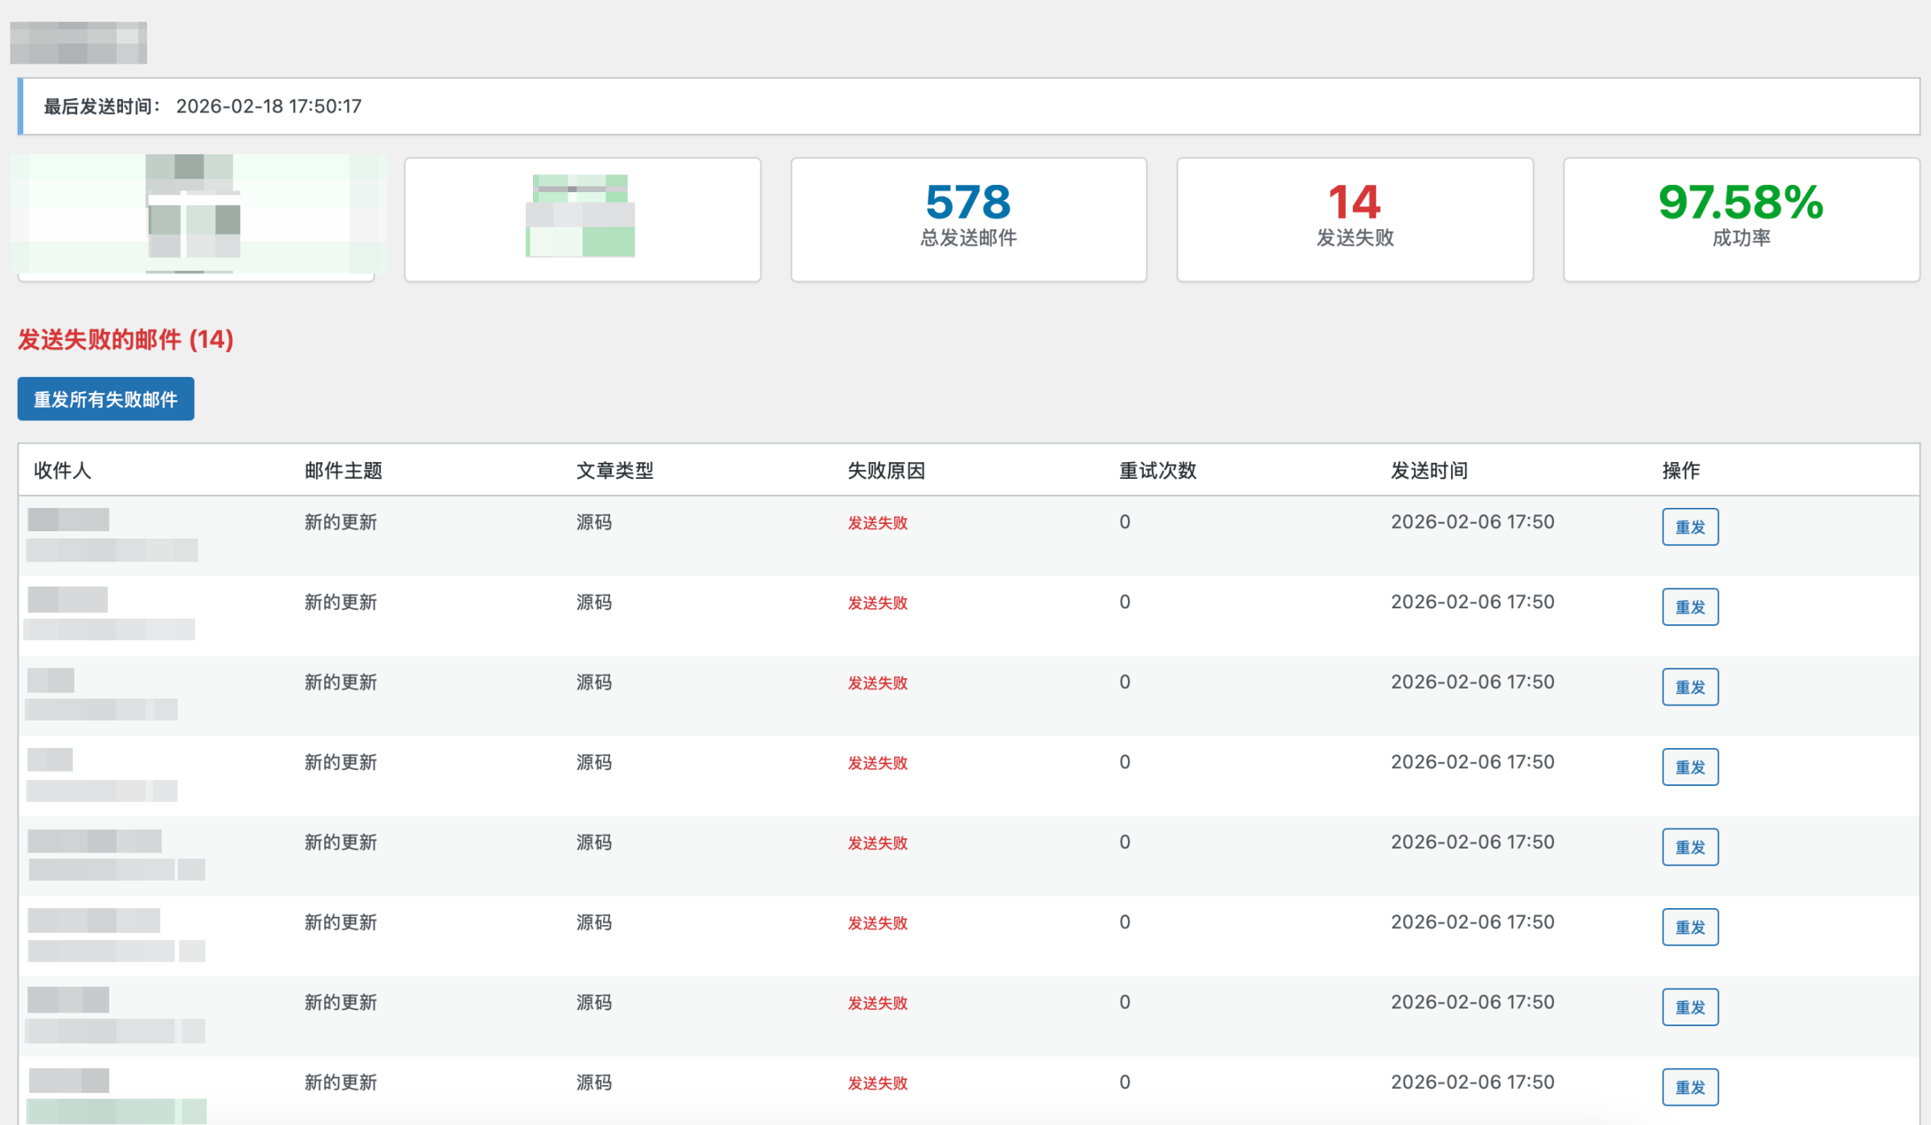Screen dimensions: 1931x1125
Task: Click the 14 发送失败 stat card
Action: [1355, 219]
